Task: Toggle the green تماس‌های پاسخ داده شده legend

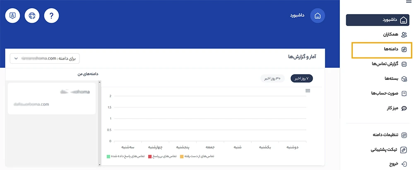Action: [x=126, y=156]
